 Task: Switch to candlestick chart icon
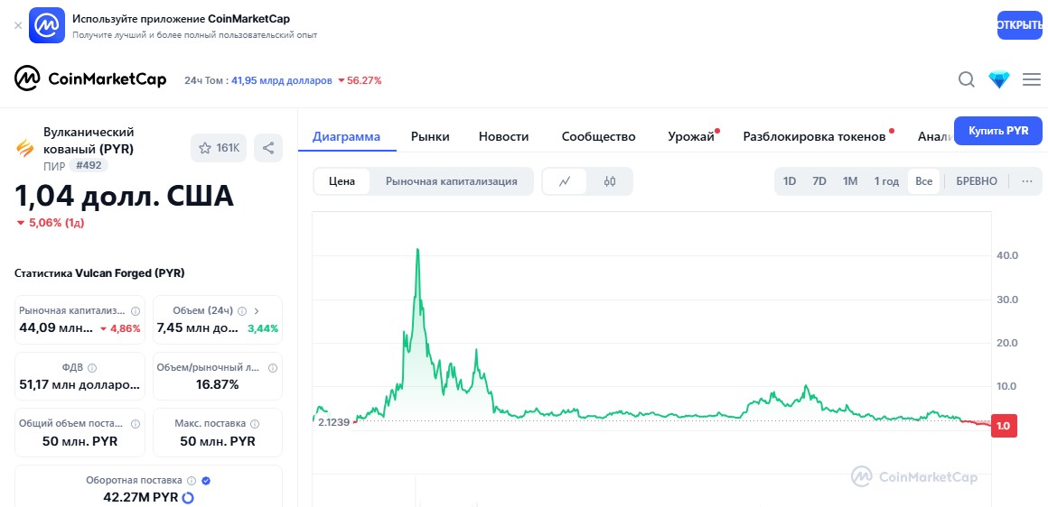(x=609, y=180)
